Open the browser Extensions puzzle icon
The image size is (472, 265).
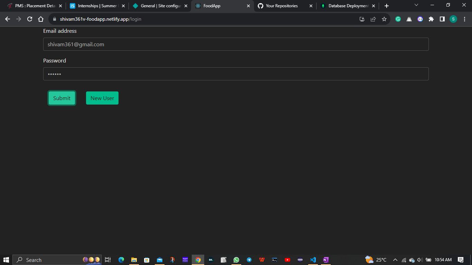tap(431, 19)
